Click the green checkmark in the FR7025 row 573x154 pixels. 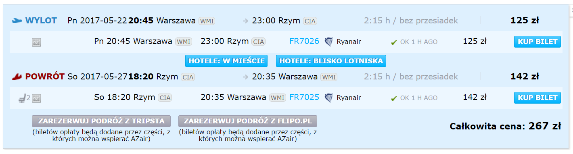(x=394, y=98)
